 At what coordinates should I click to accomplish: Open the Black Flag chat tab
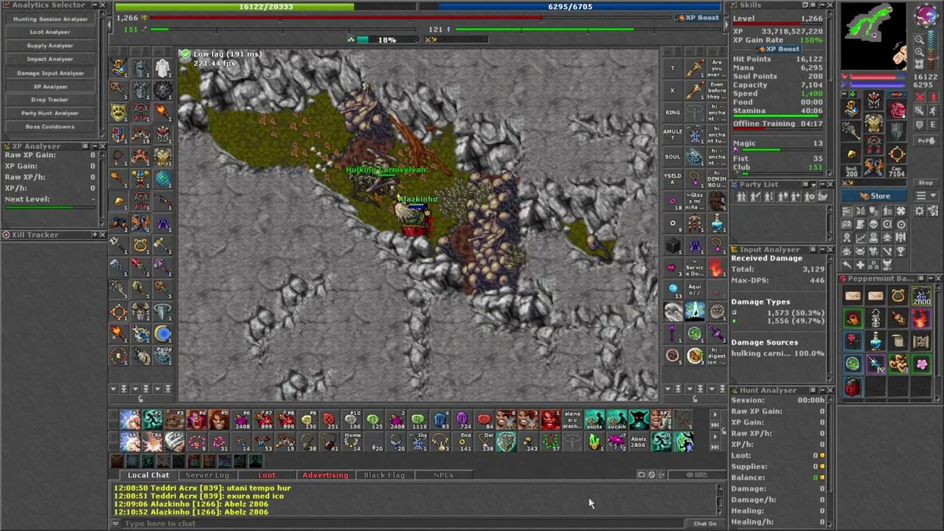[x=384, y=476]
